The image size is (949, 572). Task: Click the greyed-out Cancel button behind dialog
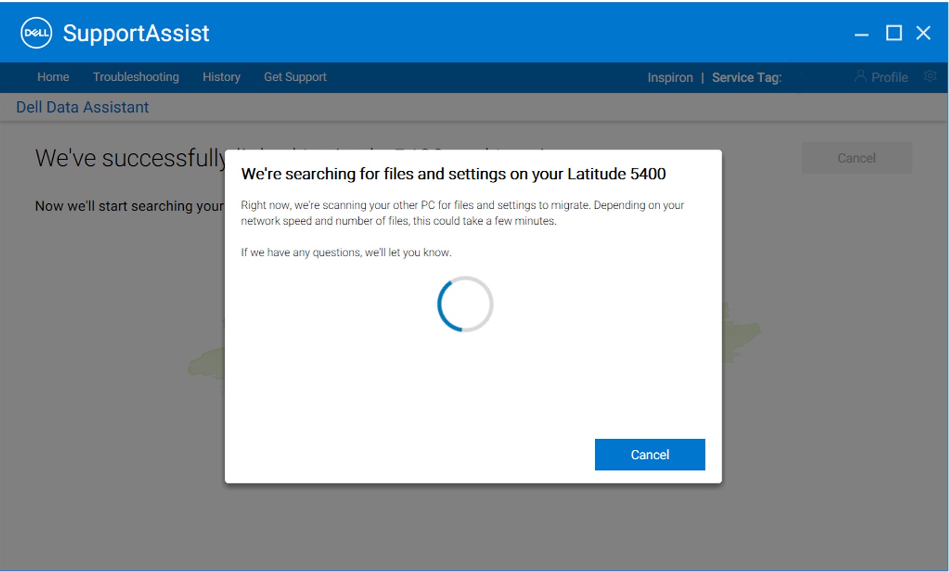(856, 158)
